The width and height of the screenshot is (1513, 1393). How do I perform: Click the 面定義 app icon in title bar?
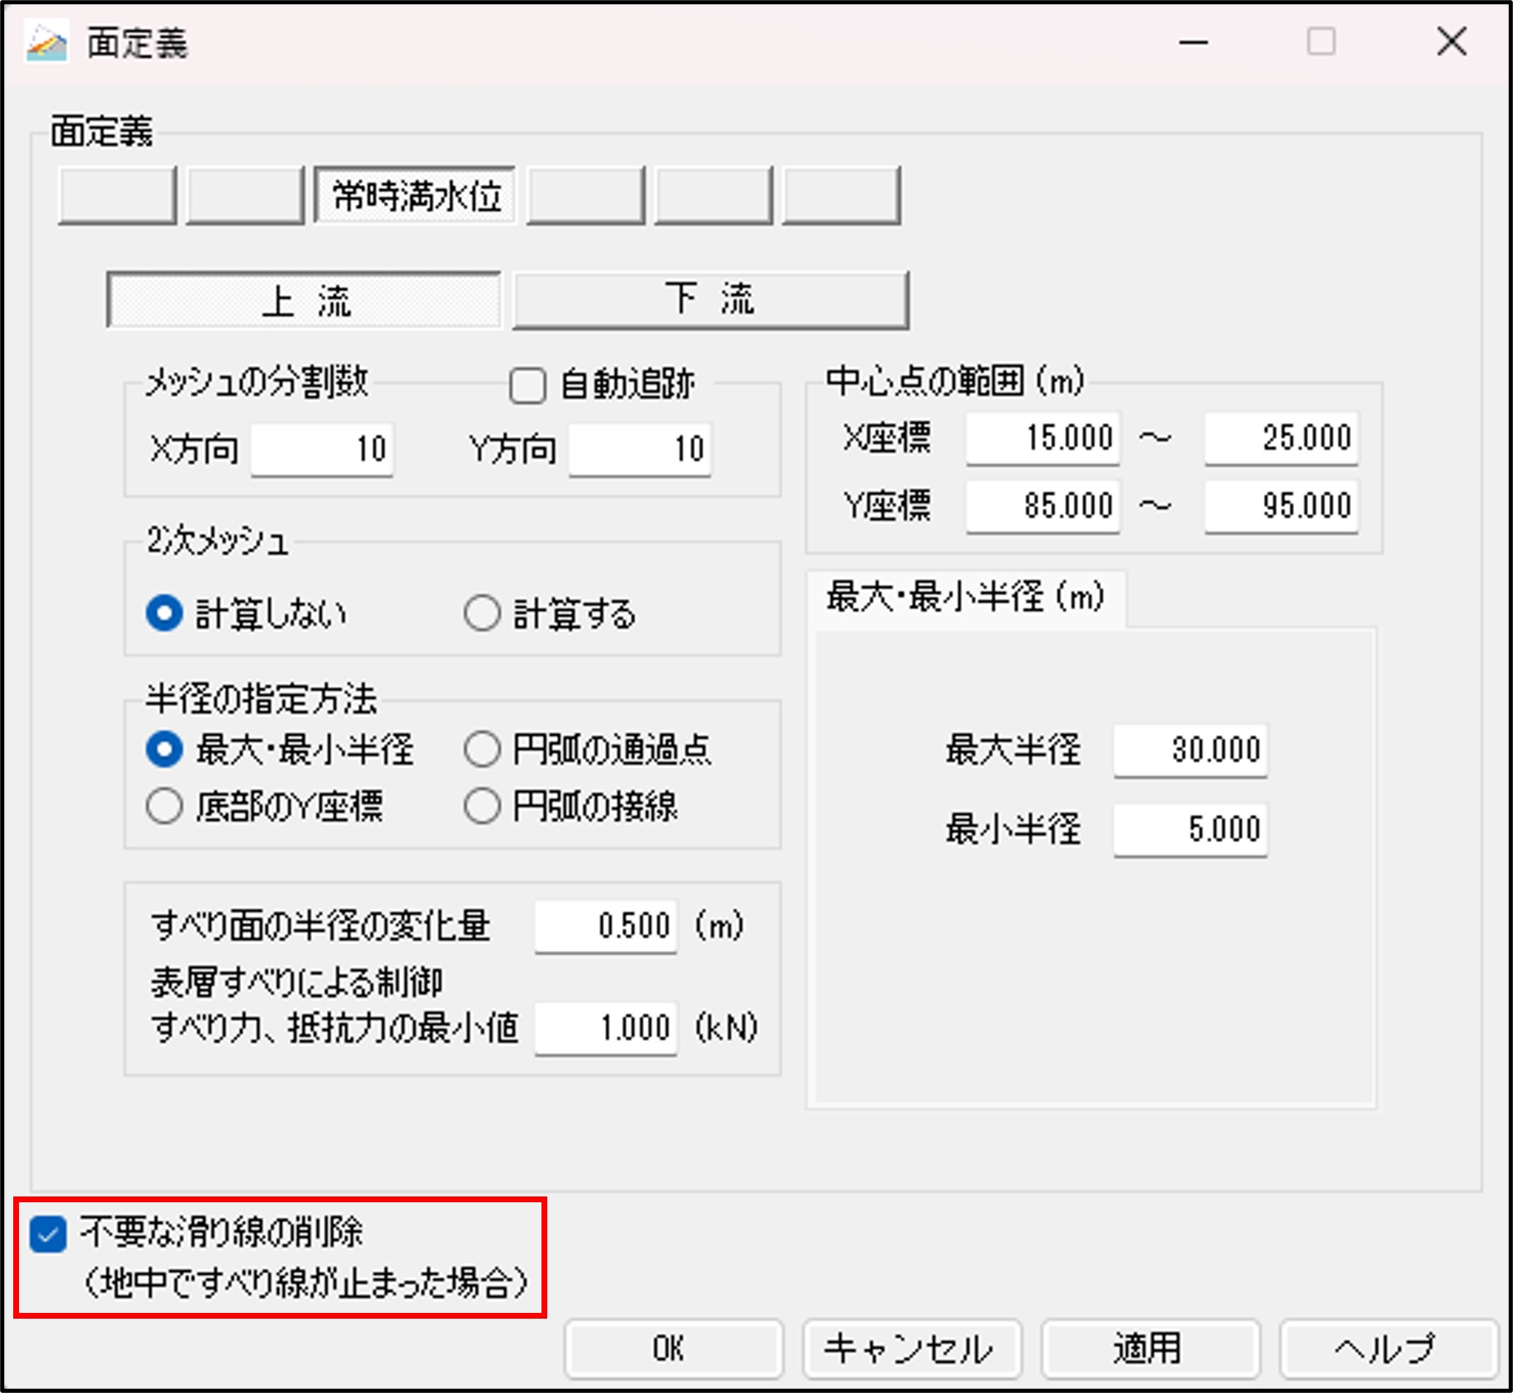point(45,43)
